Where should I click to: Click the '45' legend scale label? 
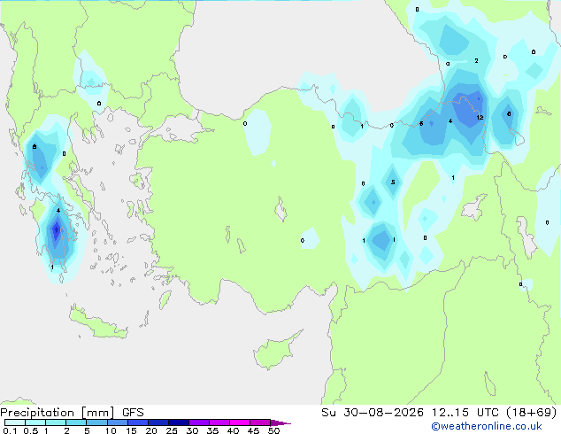(253, 430)
